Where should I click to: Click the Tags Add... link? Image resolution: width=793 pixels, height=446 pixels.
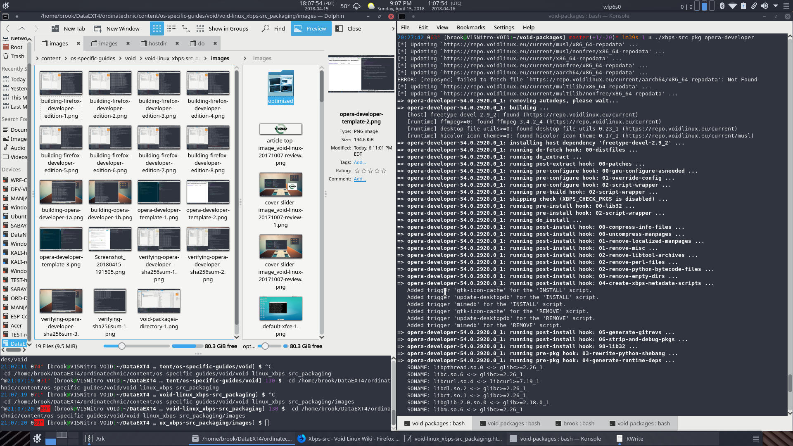[360, 162]
